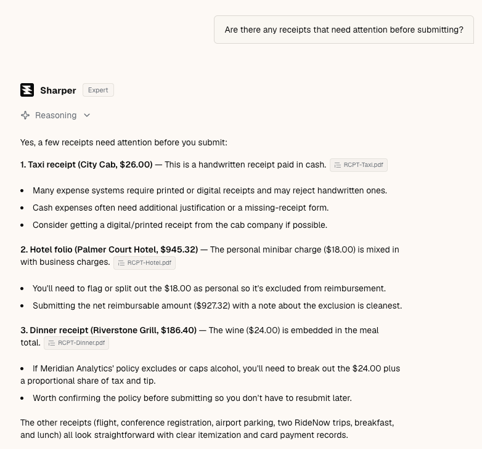Click the Taxi receipt City Cab heading

[x=86, y=164]
